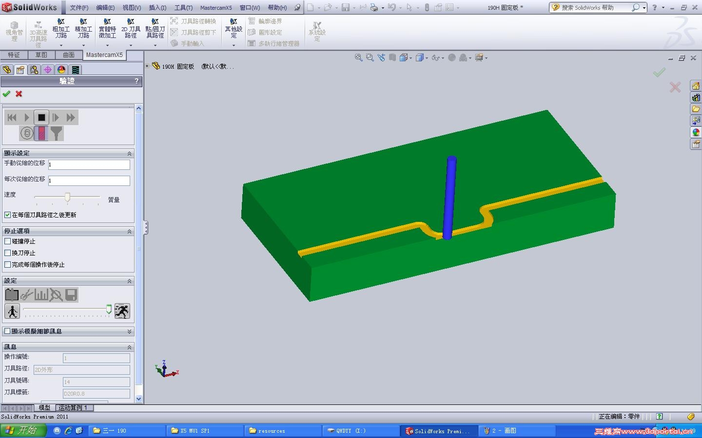Toggle the simulate tool and holder icon
Screen dimensions: 702x438
56,133
